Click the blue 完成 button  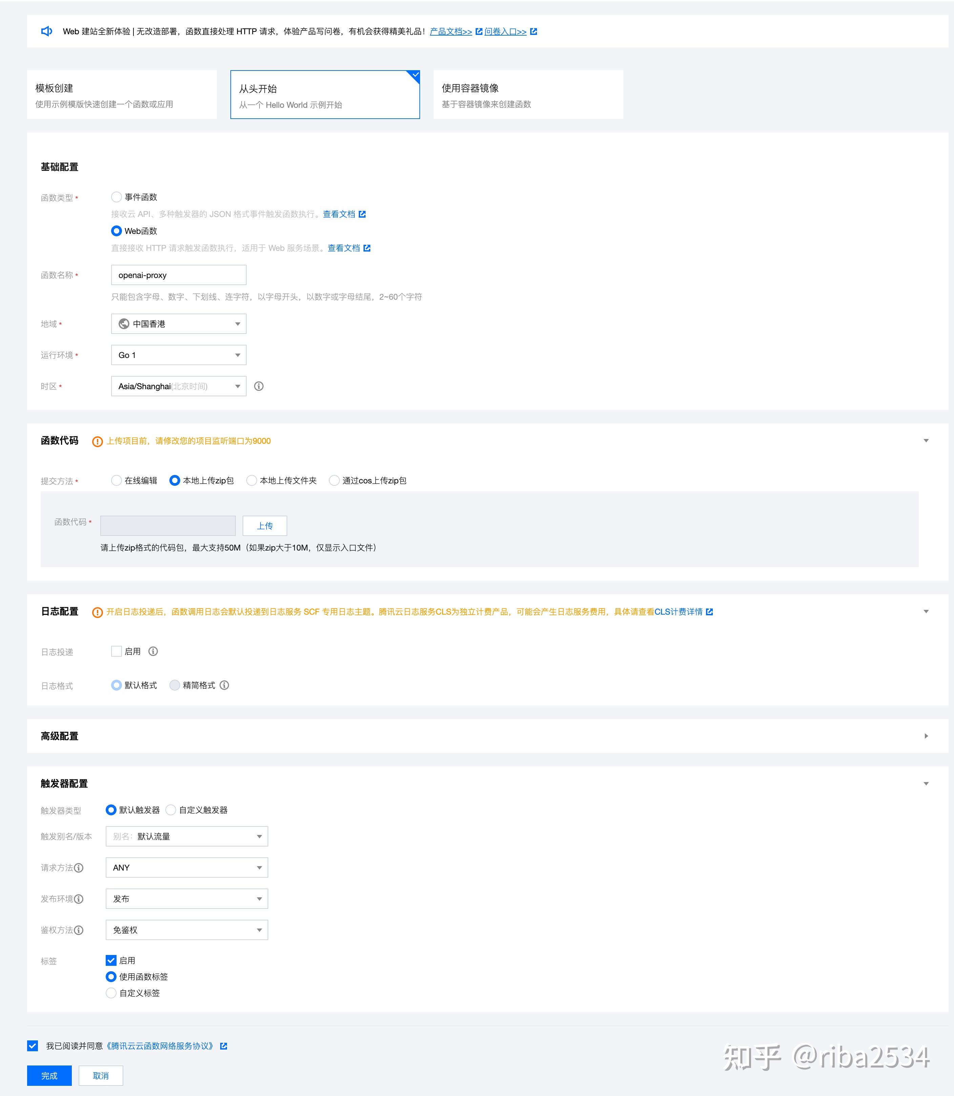pyautogui.click(x=49, y=1075)
